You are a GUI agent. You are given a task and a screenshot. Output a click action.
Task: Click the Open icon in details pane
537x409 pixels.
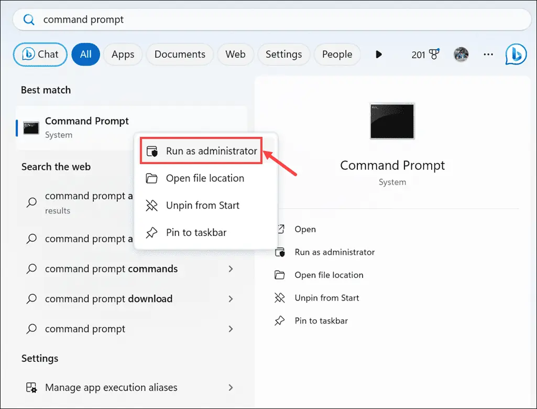[281, 229]
